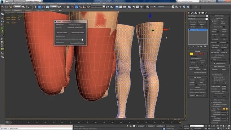This screenshot has width=231, height=130.
Task: Open the Rendering menu
Action: point(72,4)
